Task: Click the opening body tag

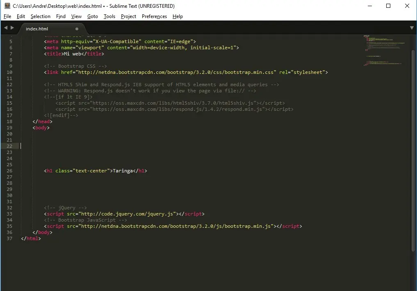Action: tap(41, 128)
